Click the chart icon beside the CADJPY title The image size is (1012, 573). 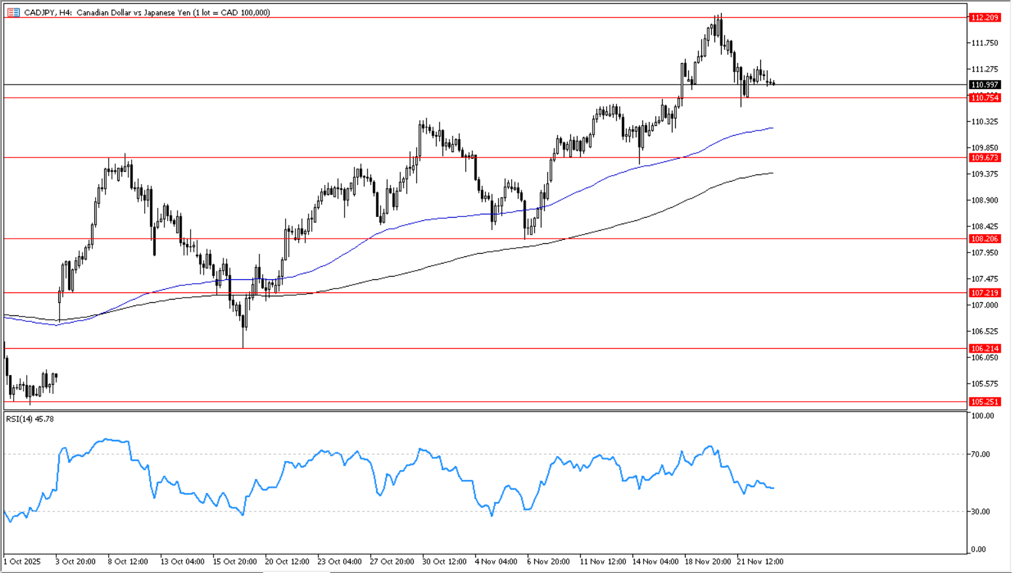(13, 12)
